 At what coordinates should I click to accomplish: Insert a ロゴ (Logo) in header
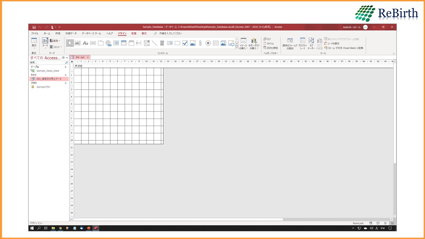267,39
